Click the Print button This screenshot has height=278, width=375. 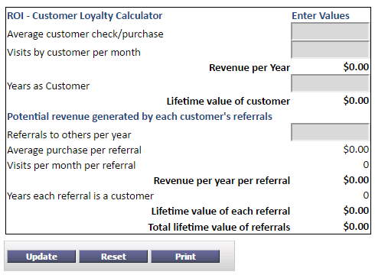pos(185,257)
